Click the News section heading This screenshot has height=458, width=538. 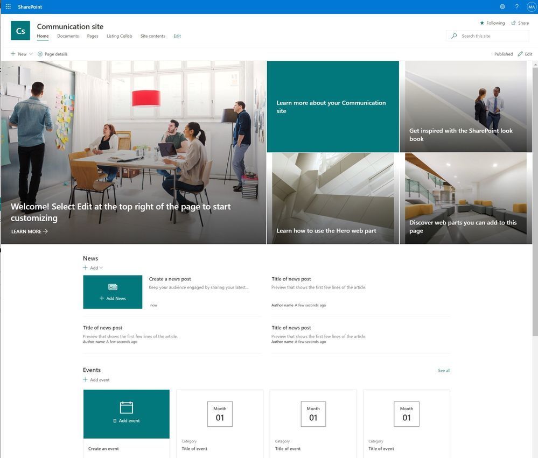pyautogui.click(x=90, y=258)
